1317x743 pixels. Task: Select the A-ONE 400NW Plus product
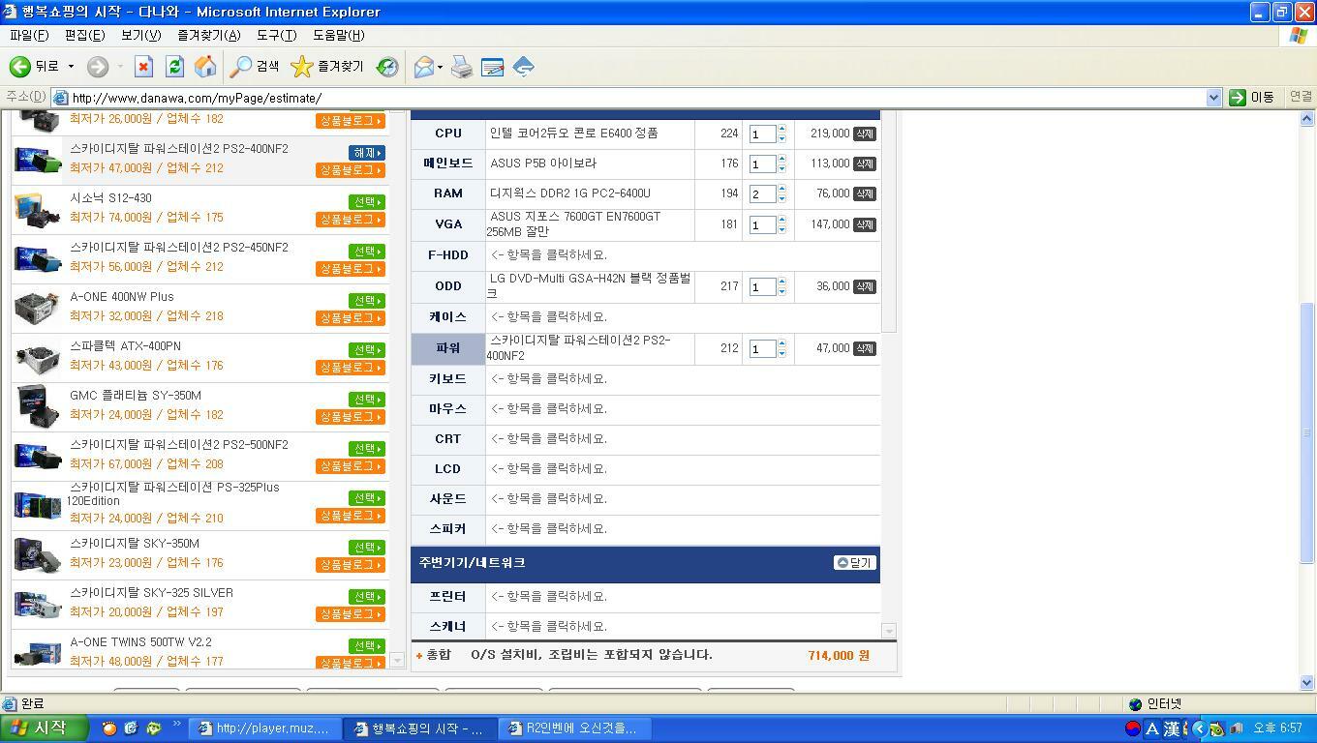[x=366, y=301]
